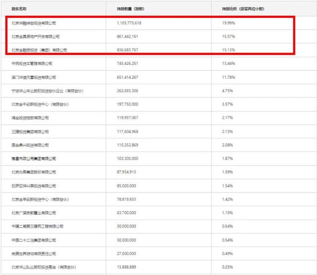Click shareholder name holding 78,819,833 shares
This screenshot has width=317, height=275.
tap(40, 199)
